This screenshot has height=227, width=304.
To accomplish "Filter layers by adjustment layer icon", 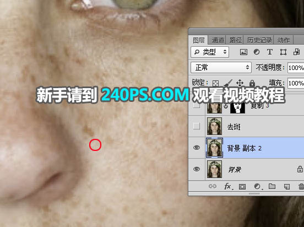I will pyautogui.click(x=257, y=52).
